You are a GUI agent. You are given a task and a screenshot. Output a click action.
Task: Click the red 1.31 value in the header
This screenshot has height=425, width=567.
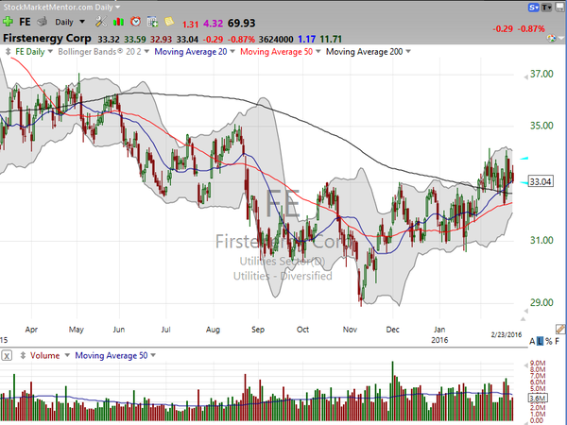[190, 25]
